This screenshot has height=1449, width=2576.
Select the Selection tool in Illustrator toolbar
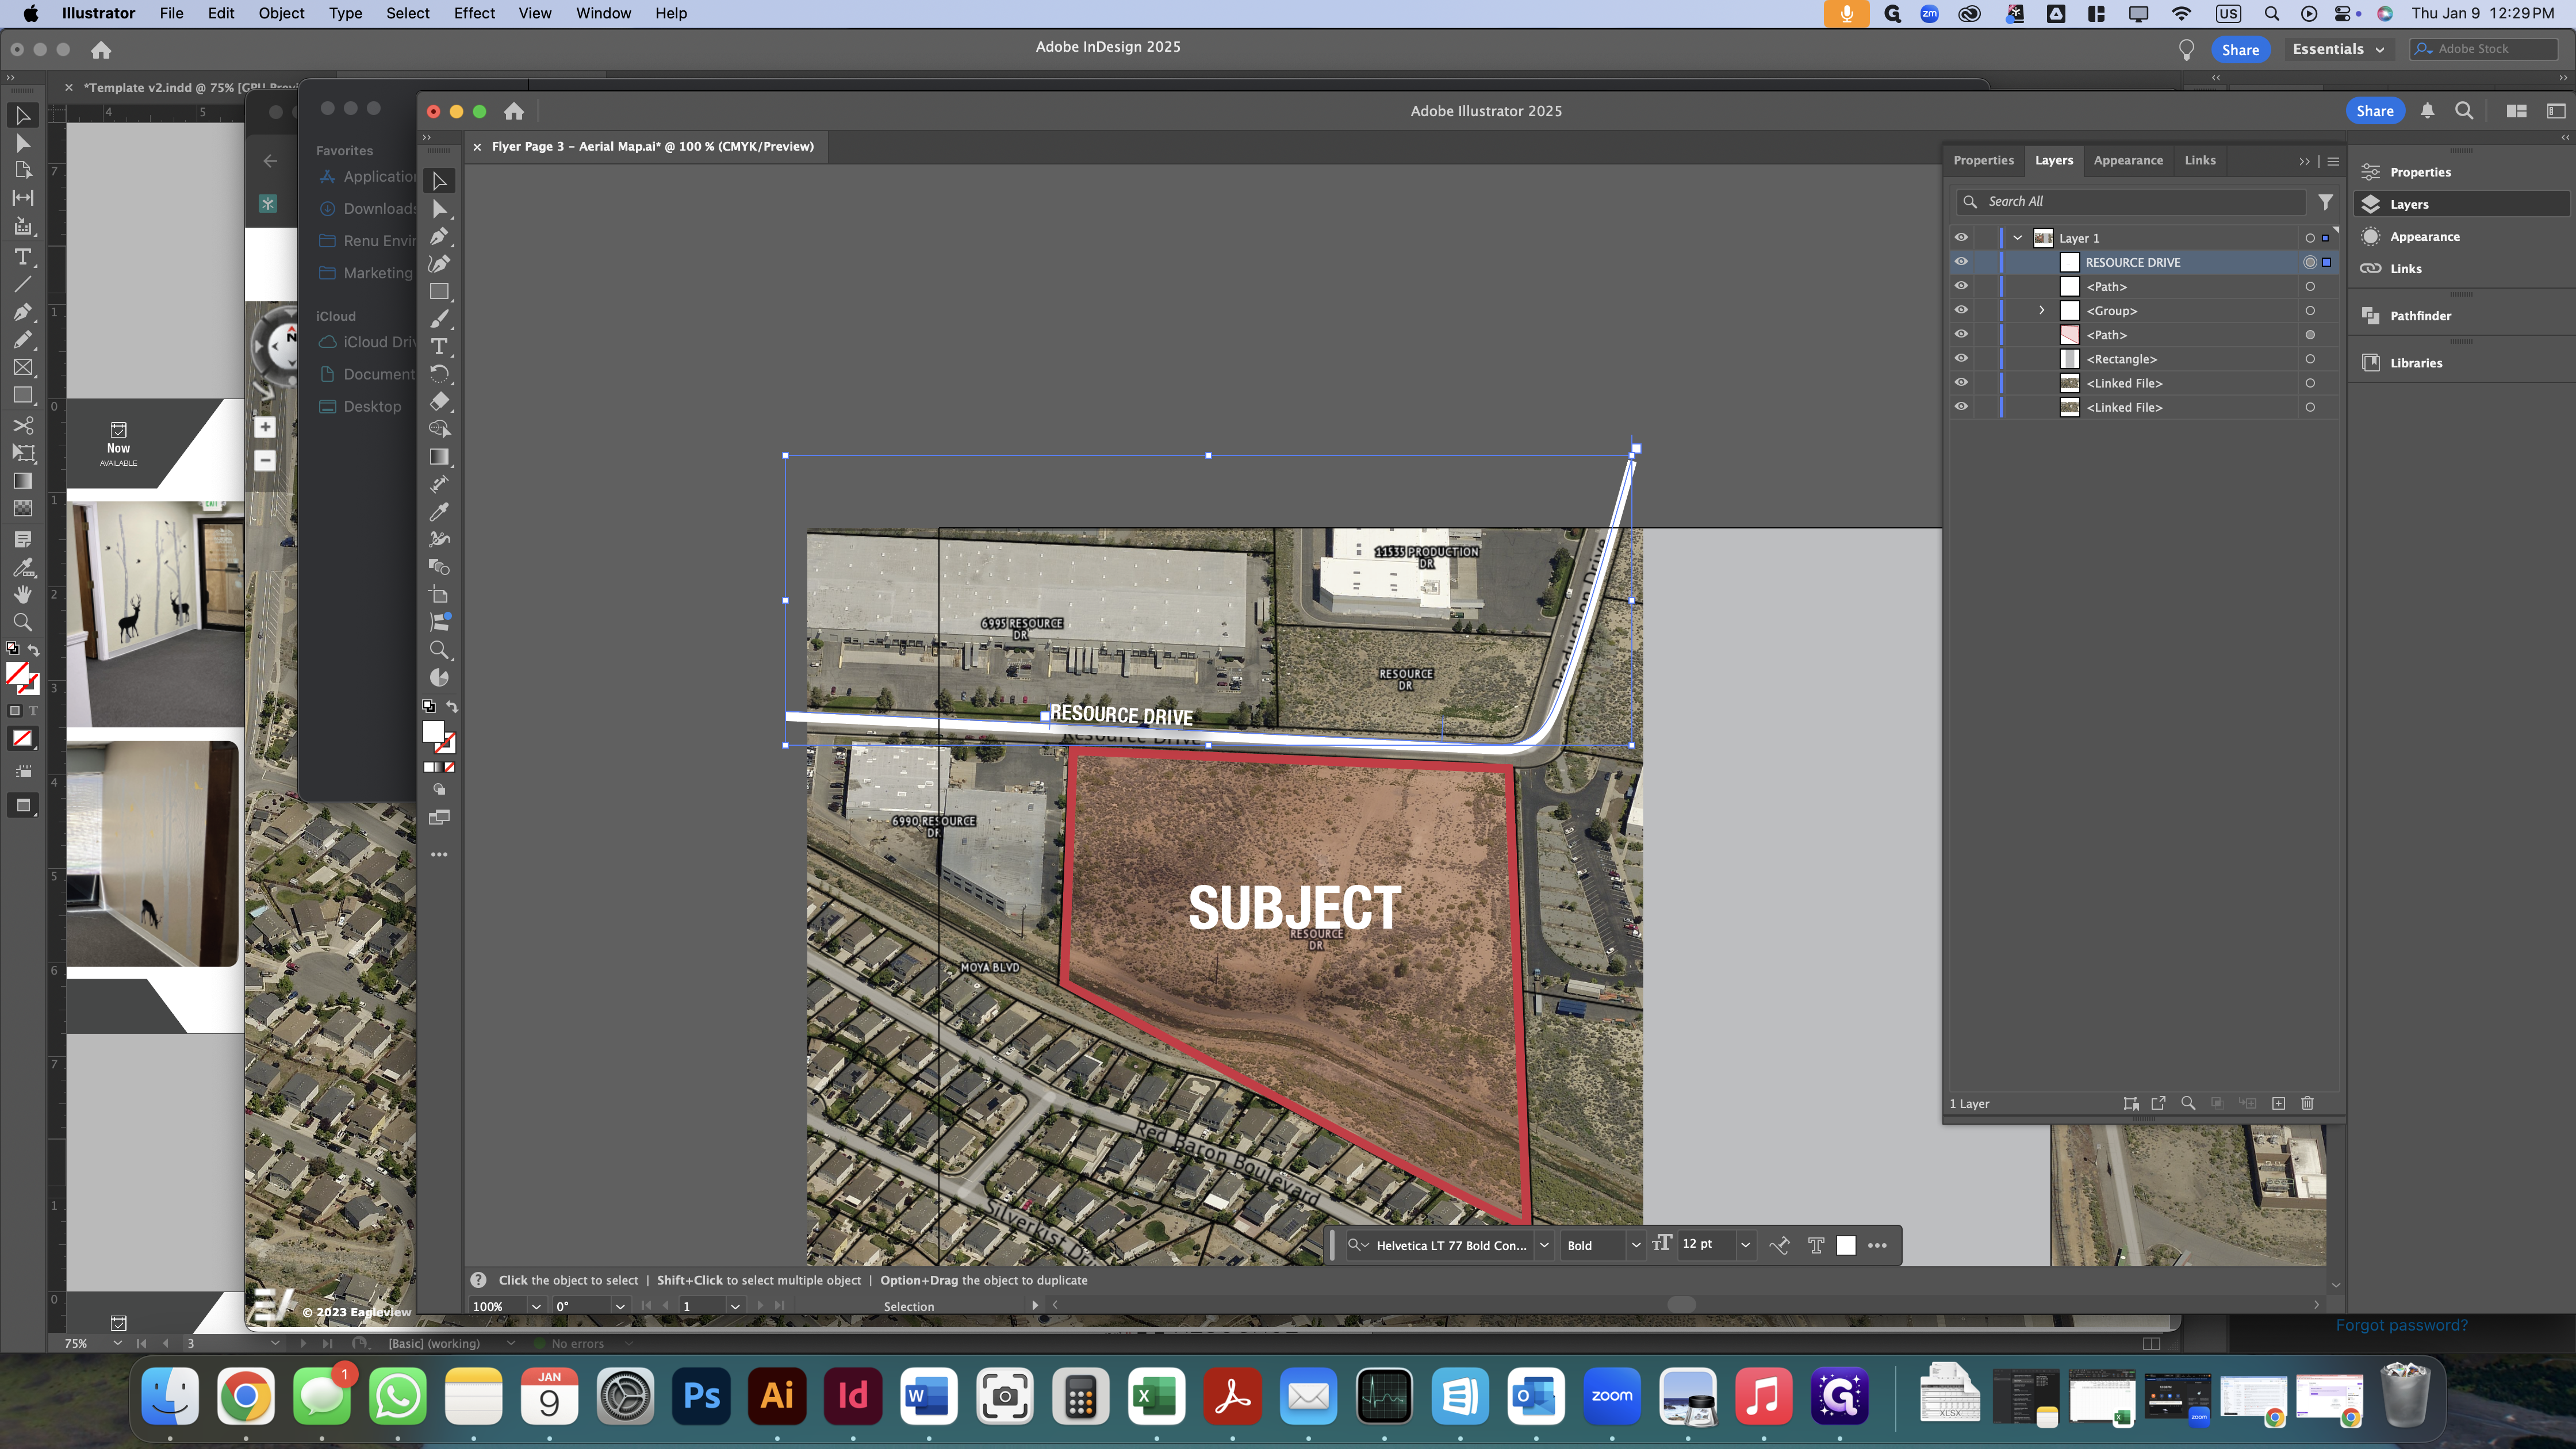tap(439, 181)
